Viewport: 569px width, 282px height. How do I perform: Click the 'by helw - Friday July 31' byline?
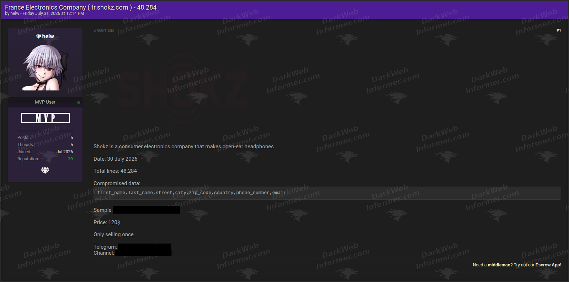point(44,13)
